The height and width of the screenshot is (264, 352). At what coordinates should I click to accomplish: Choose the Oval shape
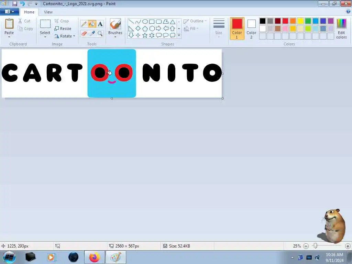point(145,22)
